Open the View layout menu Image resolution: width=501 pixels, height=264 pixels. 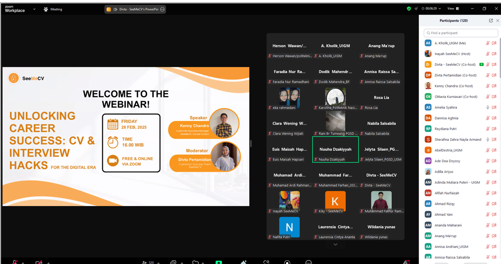click(453, 8)
